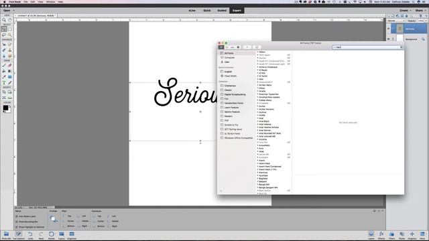The height and width of the screenshot is (241, 429).
Task: Click the Rotate button
Action: tap(51, 235)
